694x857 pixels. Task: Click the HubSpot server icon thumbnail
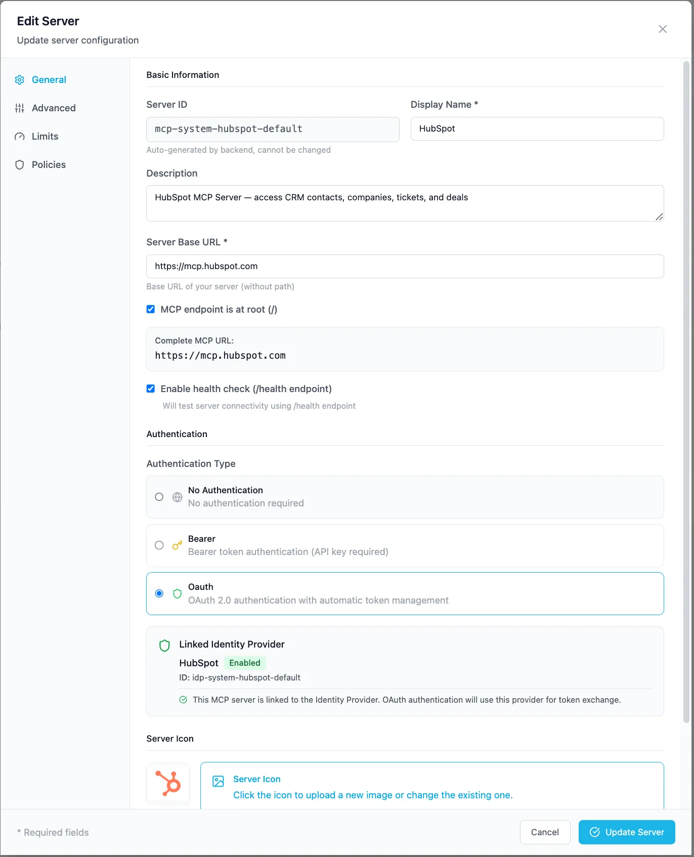(x=168, y=784)
